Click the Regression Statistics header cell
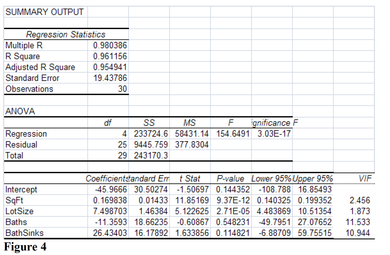 click(x=66, y=34)
